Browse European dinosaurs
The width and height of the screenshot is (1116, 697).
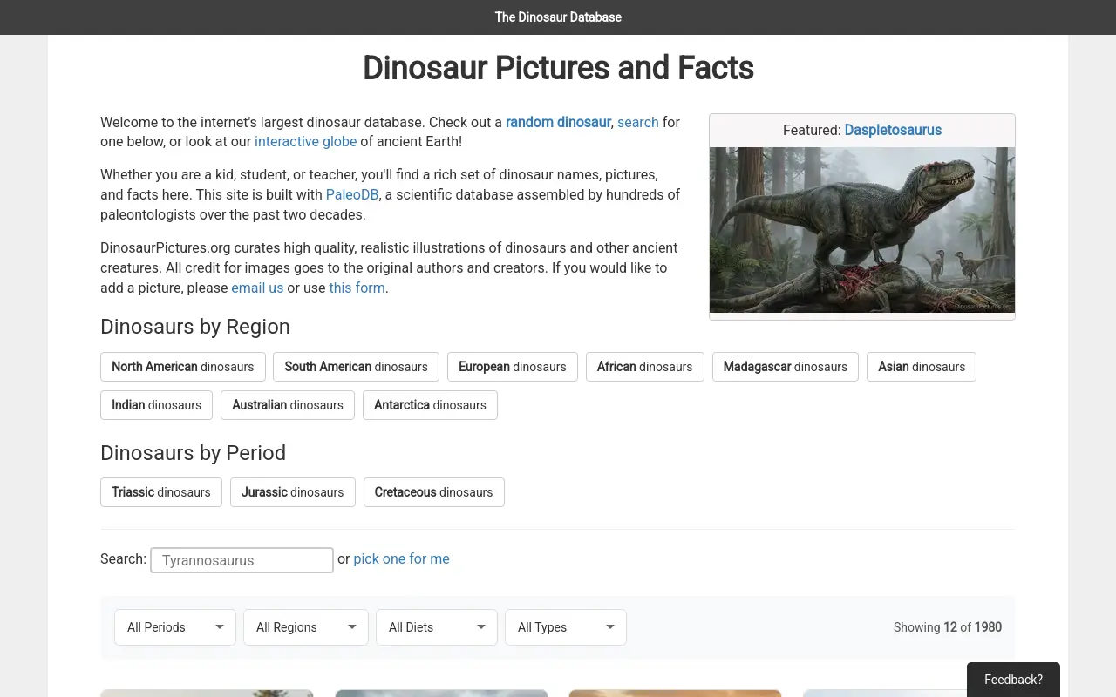click(x=513, y=367)
